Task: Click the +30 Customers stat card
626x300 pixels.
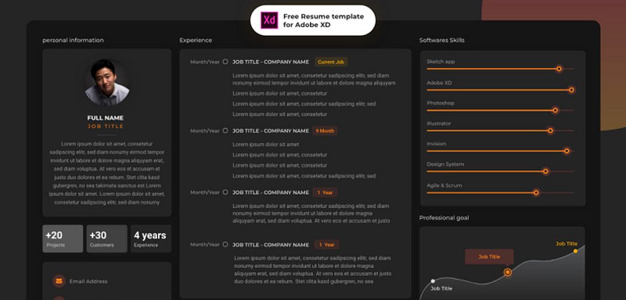Action: pos(107,238)
